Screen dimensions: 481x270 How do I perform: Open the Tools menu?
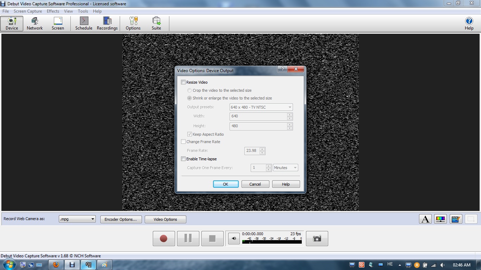pyautogui.click(x=83, y=11)
